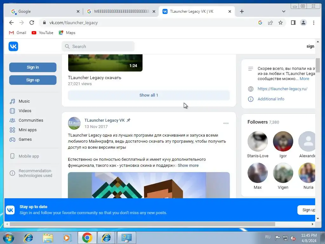Viewport: 325px width, 244px height.
Task: Open follower Max's avatar
Action: coord(258,173)
